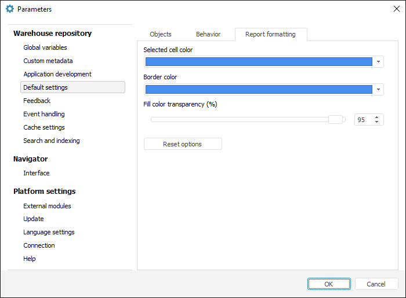Click the transparency value input field
Image resolution: width=406 pixels, height=298 pixels.
tap(364, 120)
